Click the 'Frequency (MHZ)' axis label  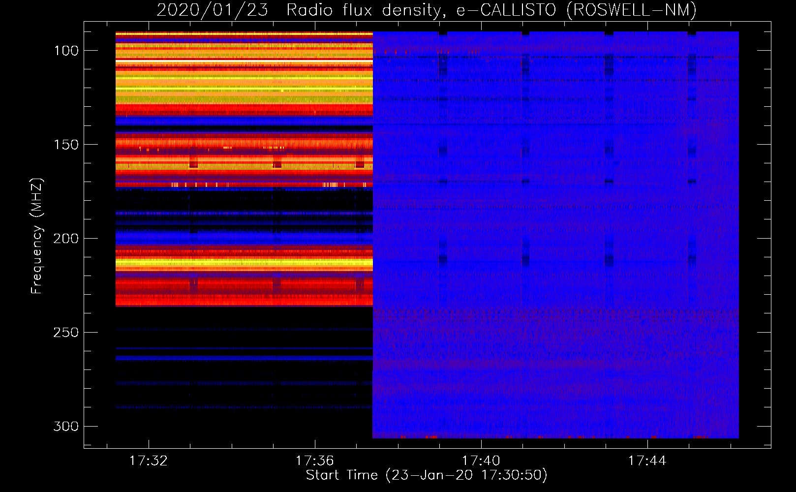37,236
